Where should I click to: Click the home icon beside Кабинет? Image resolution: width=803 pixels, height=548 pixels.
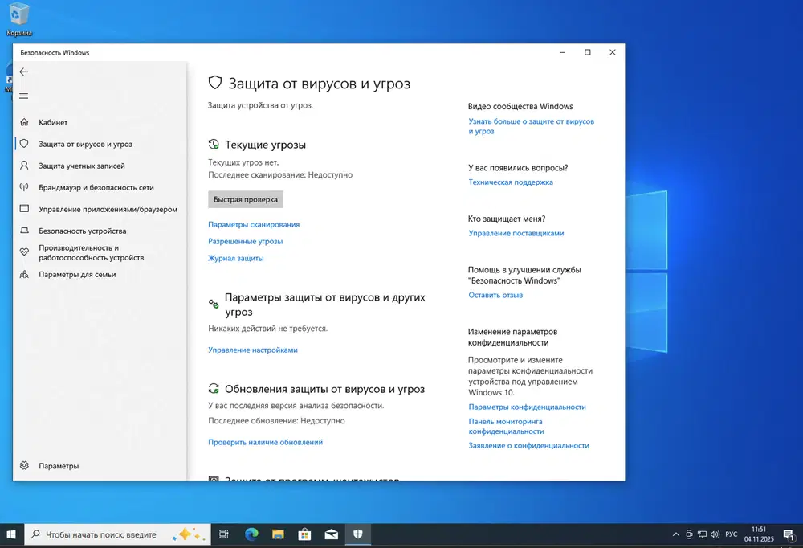24,122
